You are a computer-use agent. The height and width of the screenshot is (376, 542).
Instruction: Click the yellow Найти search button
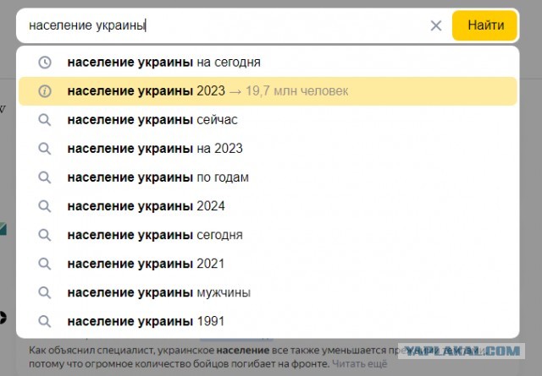tap(484, 25)
